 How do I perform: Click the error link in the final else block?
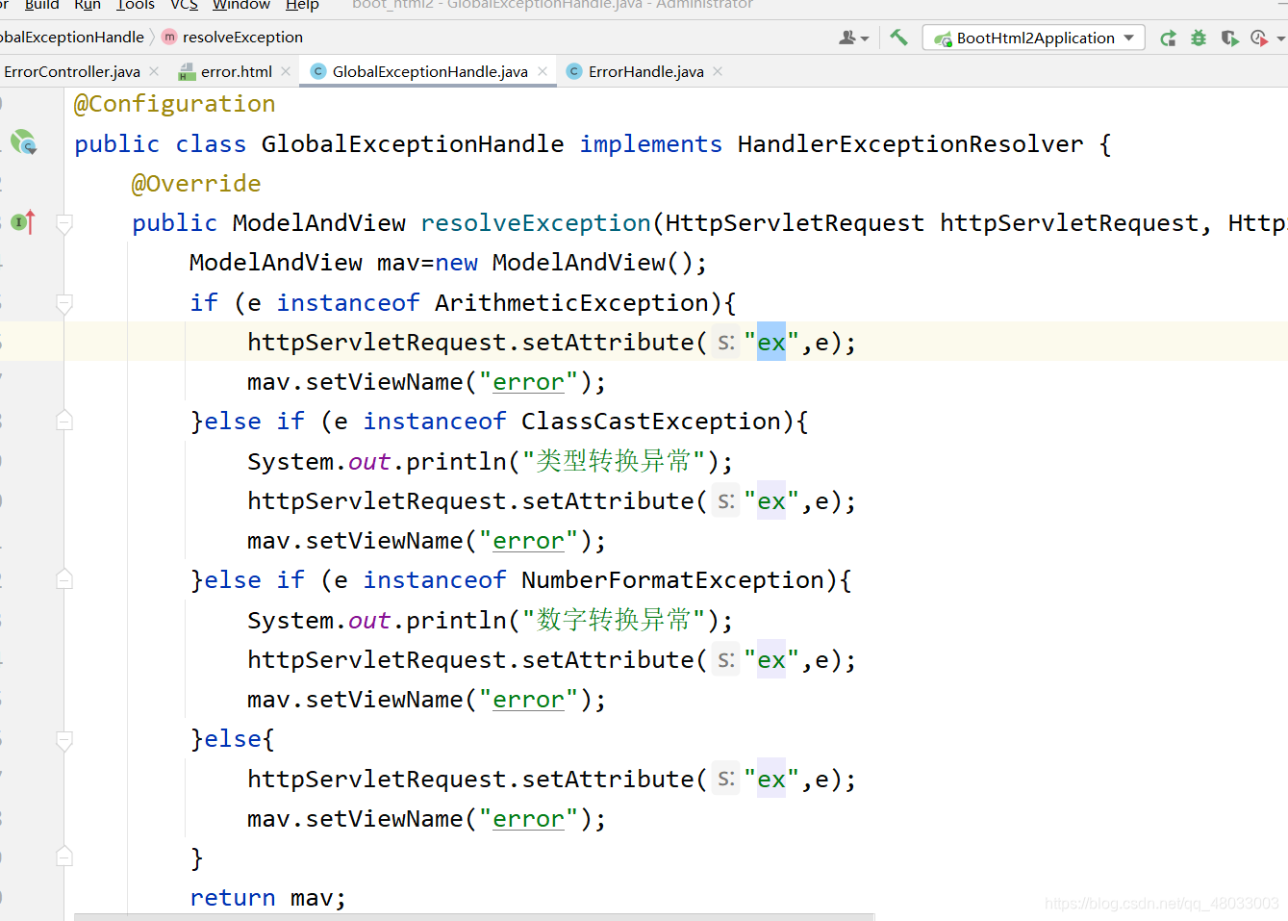point(528,819)
